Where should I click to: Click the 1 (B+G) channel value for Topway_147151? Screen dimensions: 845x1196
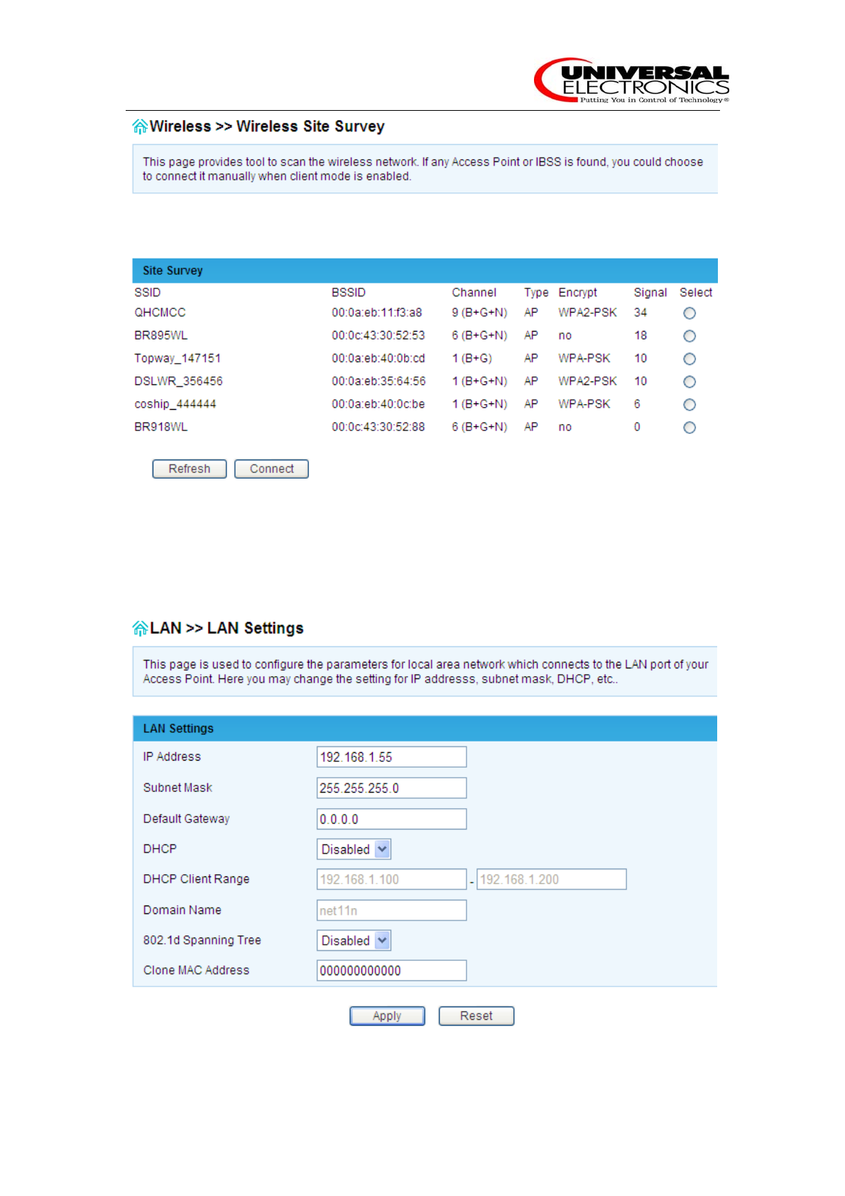click(x=472, y=359)
